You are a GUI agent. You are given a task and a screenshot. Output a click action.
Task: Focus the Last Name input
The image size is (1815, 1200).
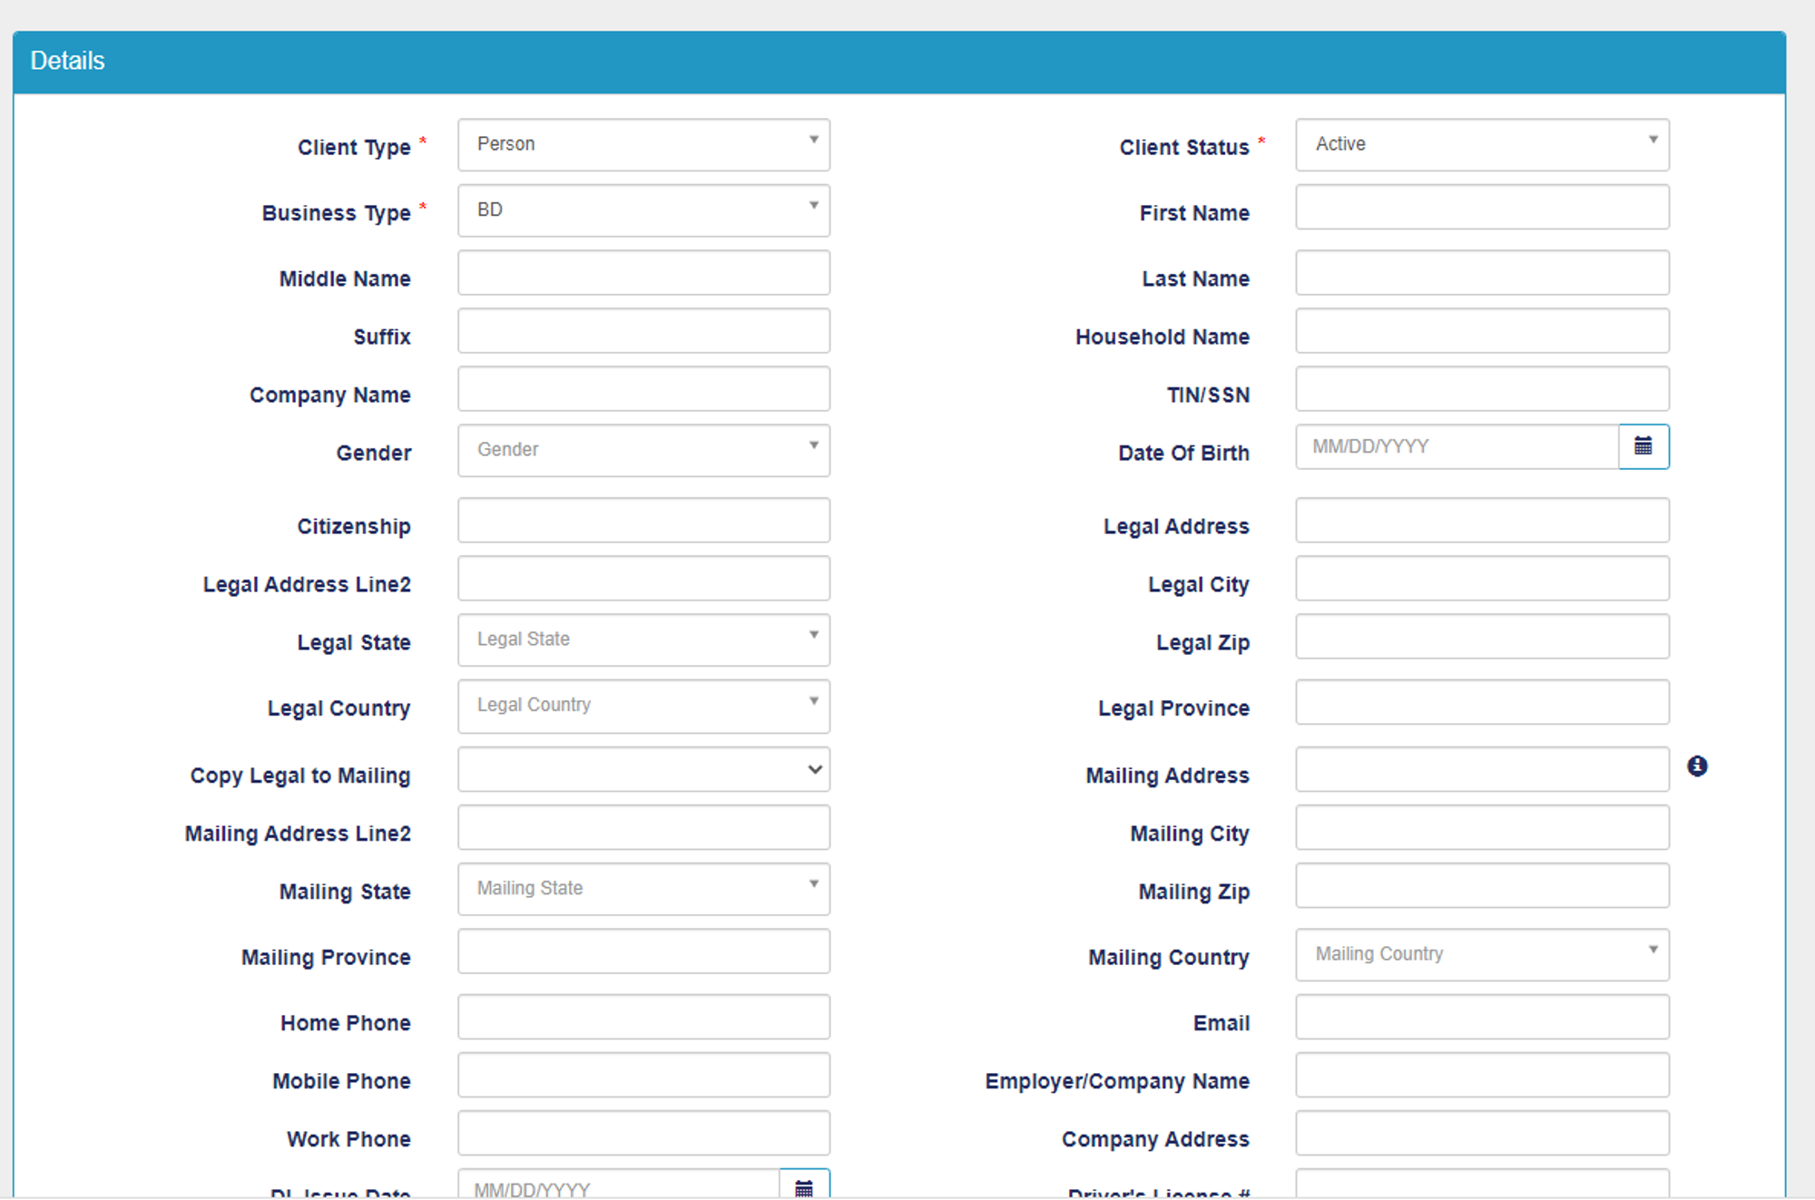click(x=1481, y=273)
